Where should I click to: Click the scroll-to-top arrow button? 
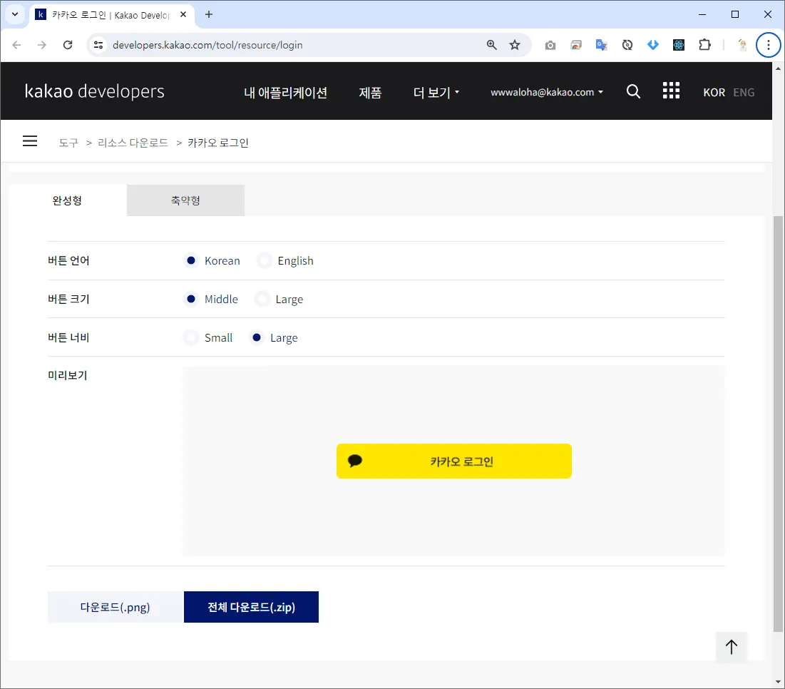pos(732,647)
